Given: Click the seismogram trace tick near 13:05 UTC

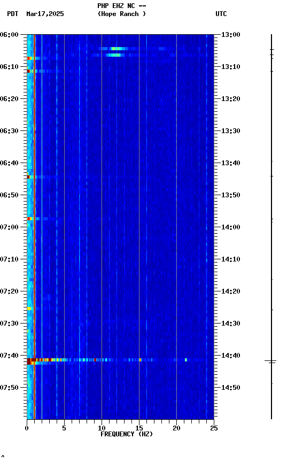Looking at the screenshot, I should (x=272, y=50).
